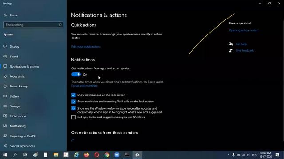Click the microphone tray icon
Image resolution: width=284 pixels, height=159 pixels.
[233, 155]
